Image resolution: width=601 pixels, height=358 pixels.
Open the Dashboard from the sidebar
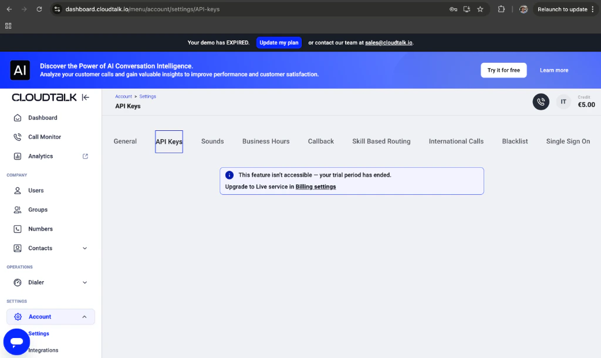[41, 117]
